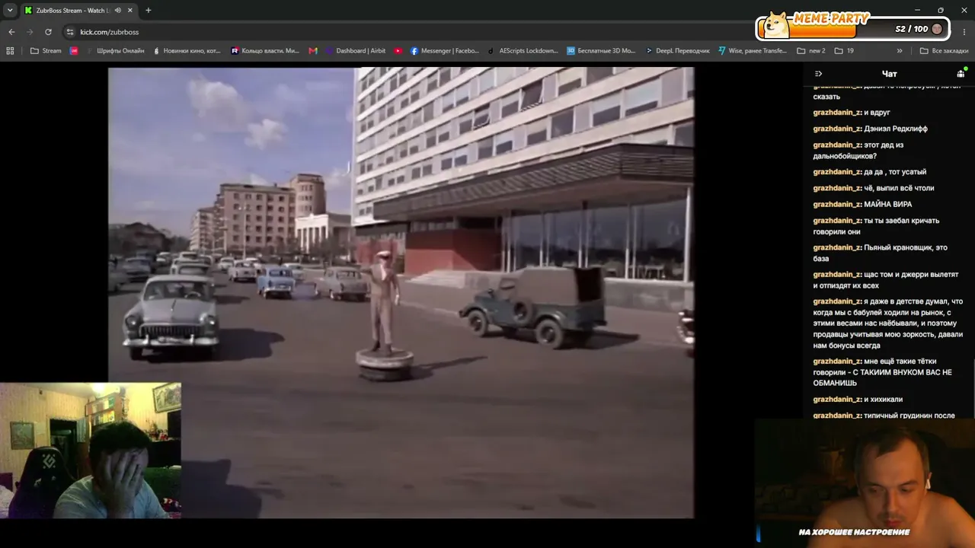The width and height of the screenshot is (975, 548).
Task: Click chat message 'типичный грудинин после'
Action: [x=884, y=416]
